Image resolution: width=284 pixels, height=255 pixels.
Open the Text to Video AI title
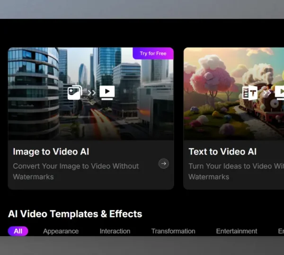[222, 152]
